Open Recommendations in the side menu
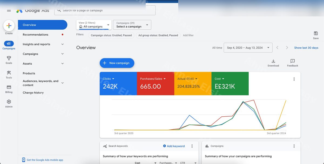Image resolution: width=324 pixels, height=164 pixels. click(x=42, y=34)
